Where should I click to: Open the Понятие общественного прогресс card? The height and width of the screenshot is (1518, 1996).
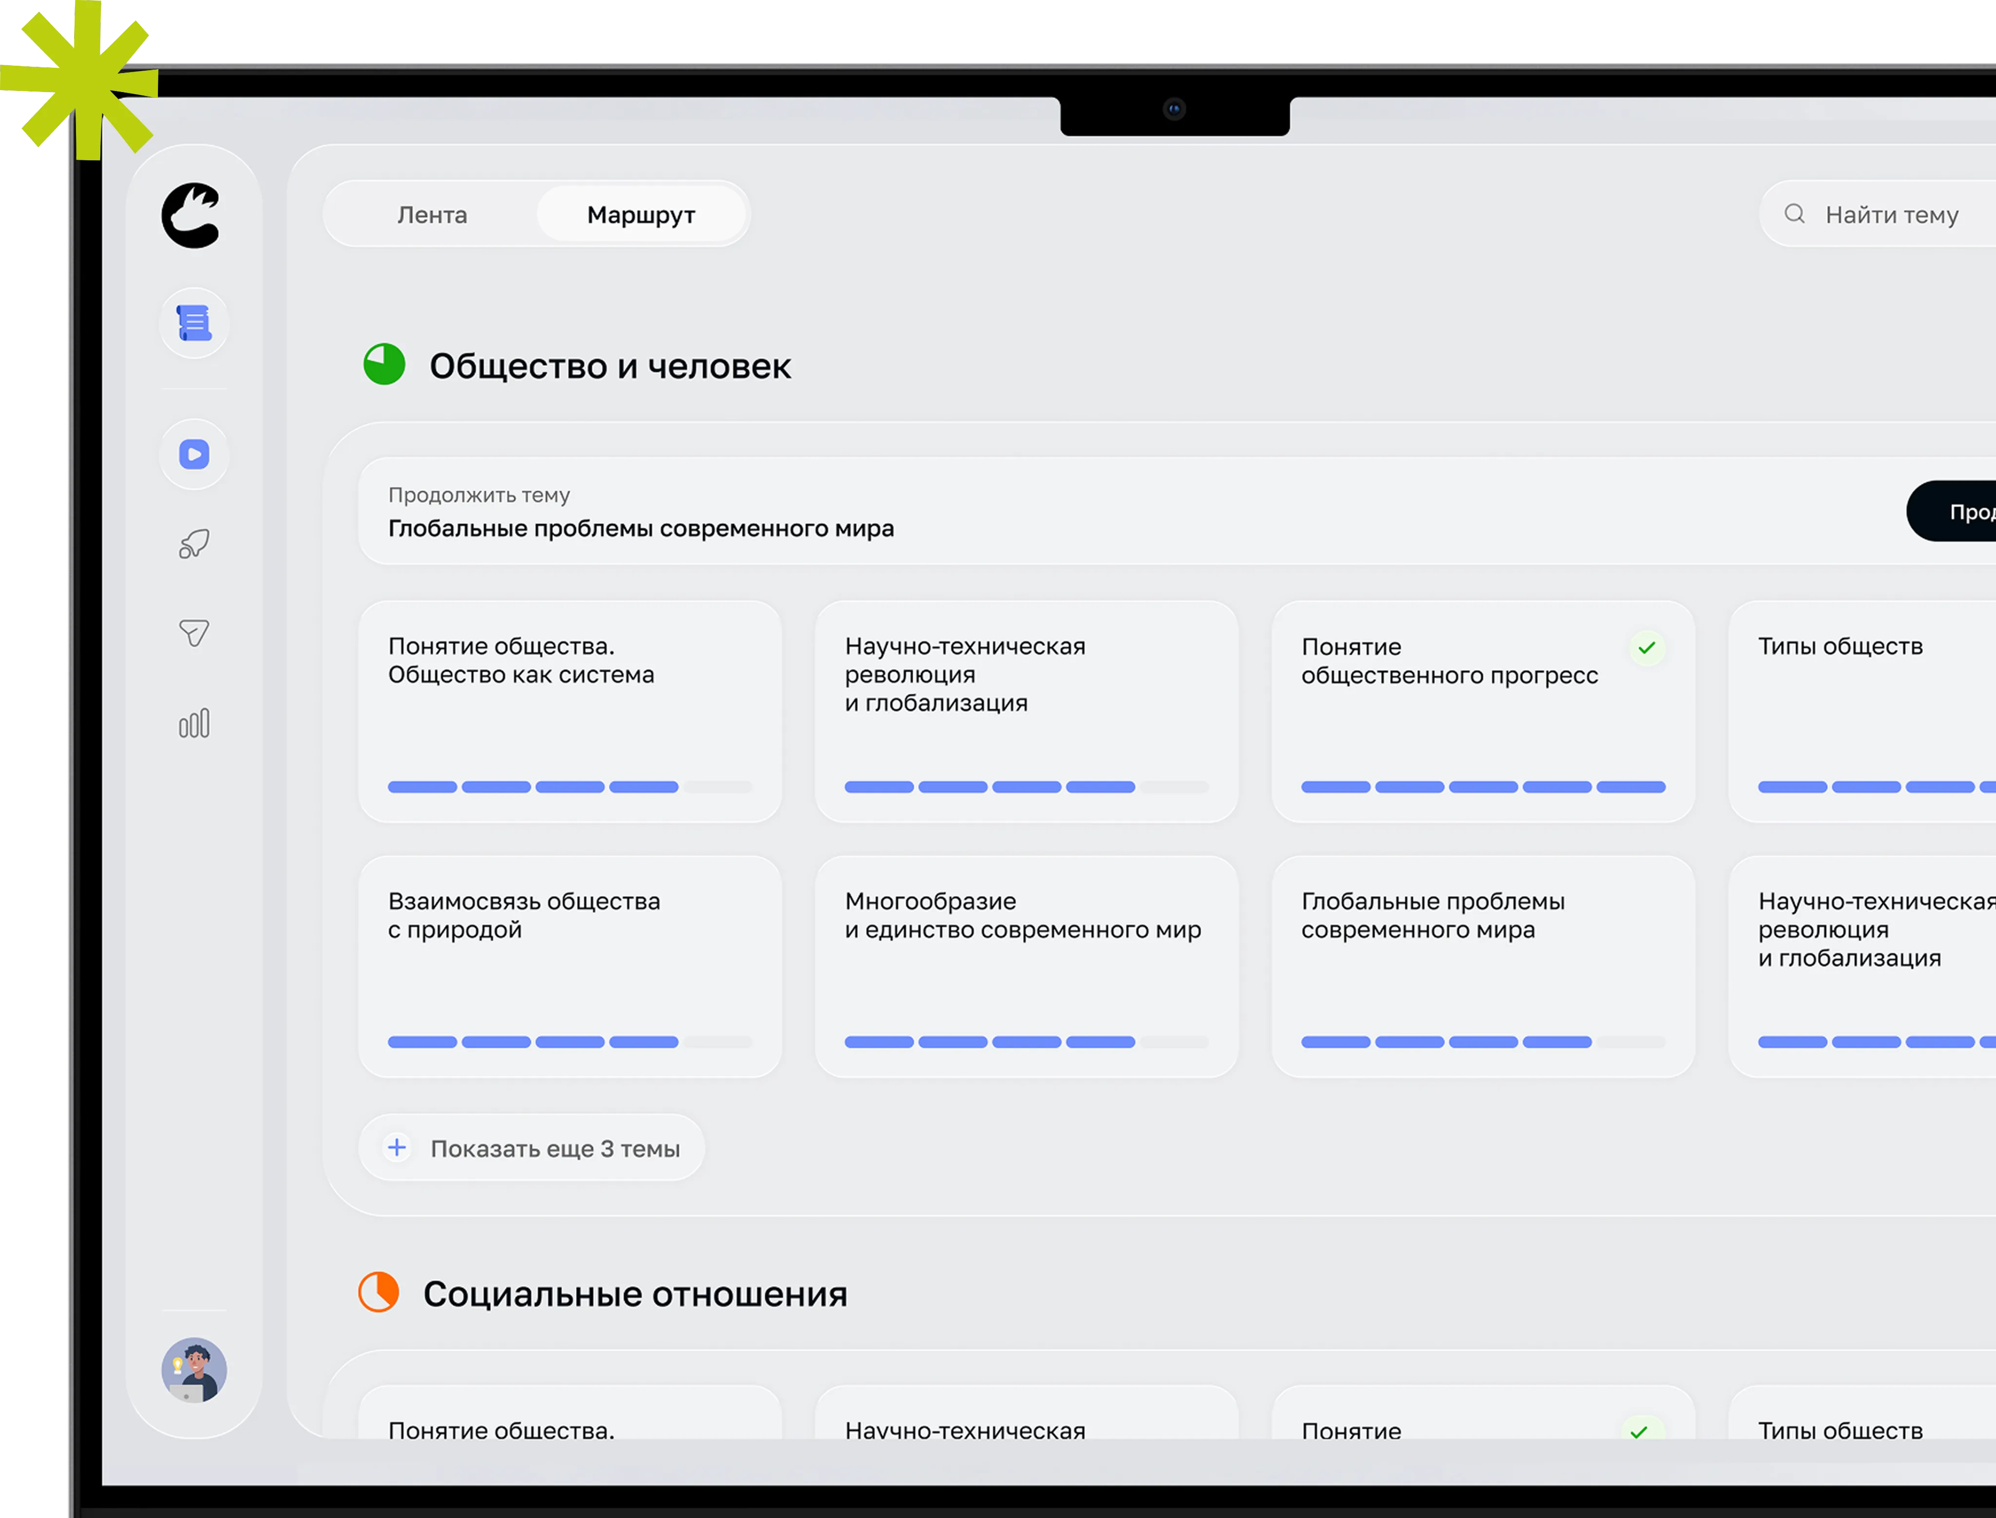[x=1483, y=712]
